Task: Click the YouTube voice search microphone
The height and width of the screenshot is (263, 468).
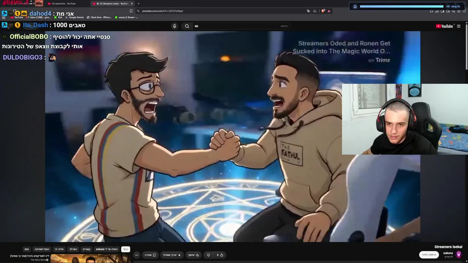Action: [x=174, y=26]
